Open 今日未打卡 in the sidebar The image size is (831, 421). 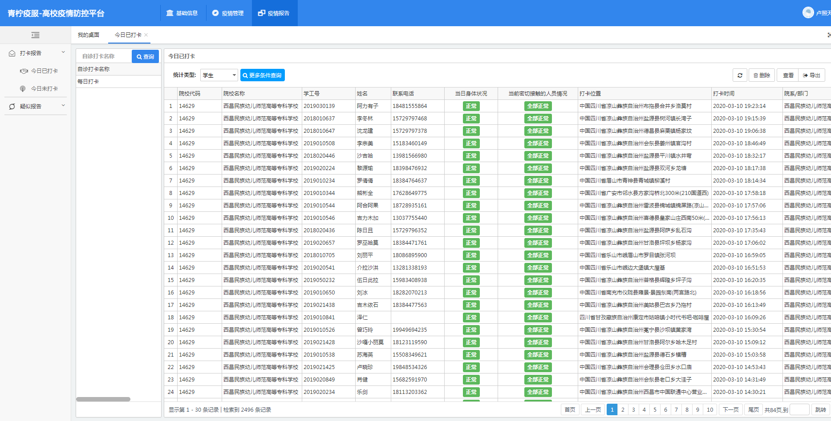click(x=44, y=89)
